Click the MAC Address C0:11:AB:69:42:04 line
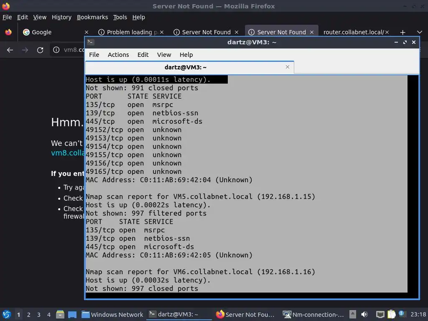 [169, 180]
